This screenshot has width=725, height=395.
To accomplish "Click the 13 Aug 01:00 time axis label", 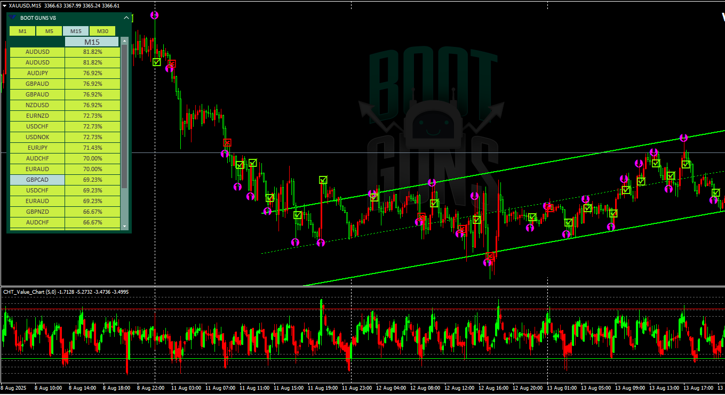I will coord(562,388).
